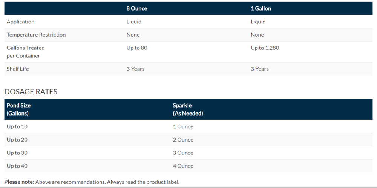Image resolution: width=377 pixels, height=188 pixels.
Task: Click the Gallons Treated per Container label
Action: [x=26, y=52]
